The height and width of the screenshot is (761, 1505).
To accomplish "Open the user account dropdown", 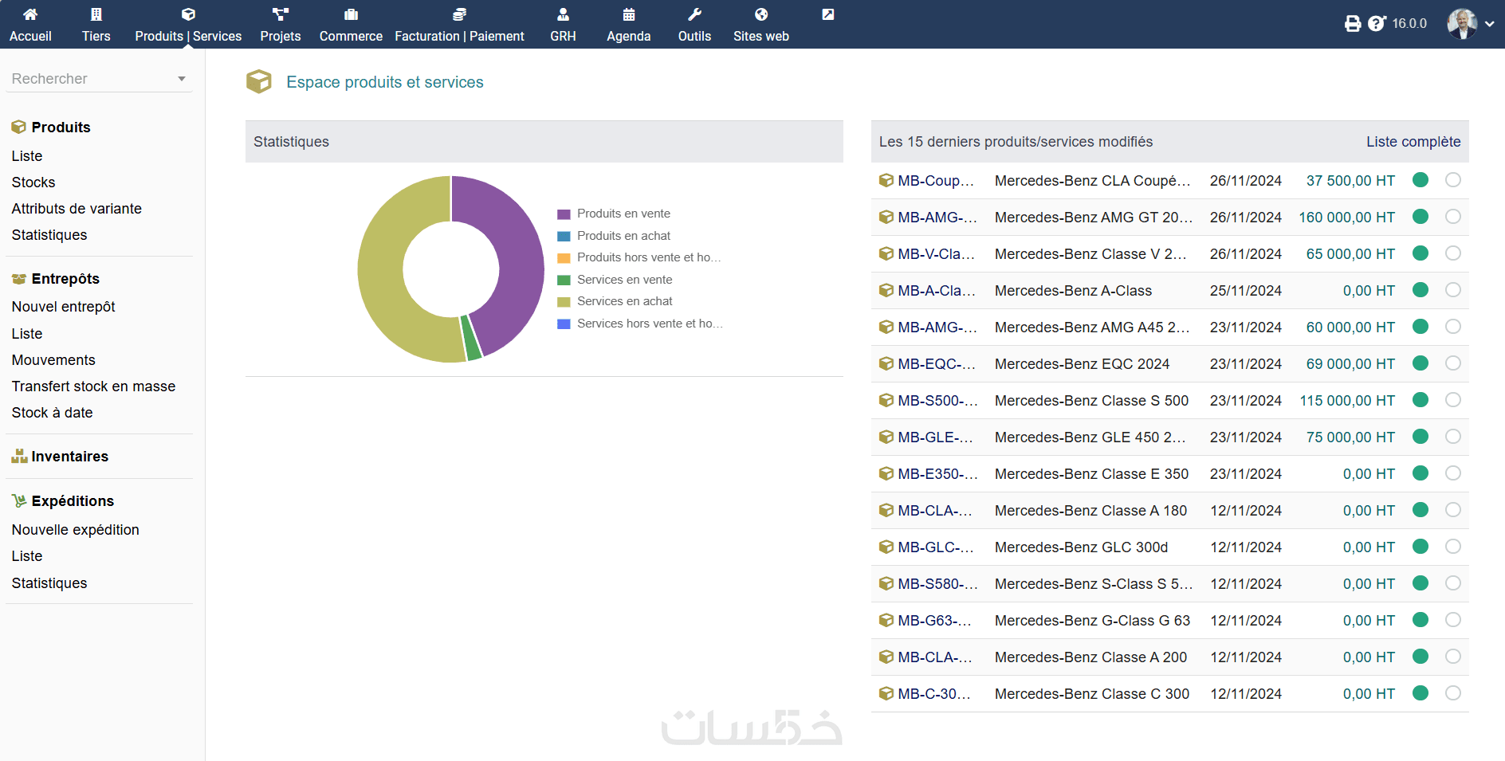I will 1471,24.
